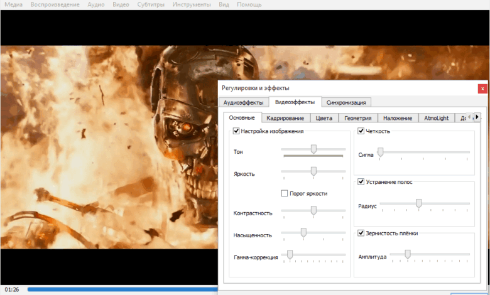This screenshot has width=490, height=295.
Task: Open the Цвета tab
Action: pyautogui.click(x=324, y=118)
